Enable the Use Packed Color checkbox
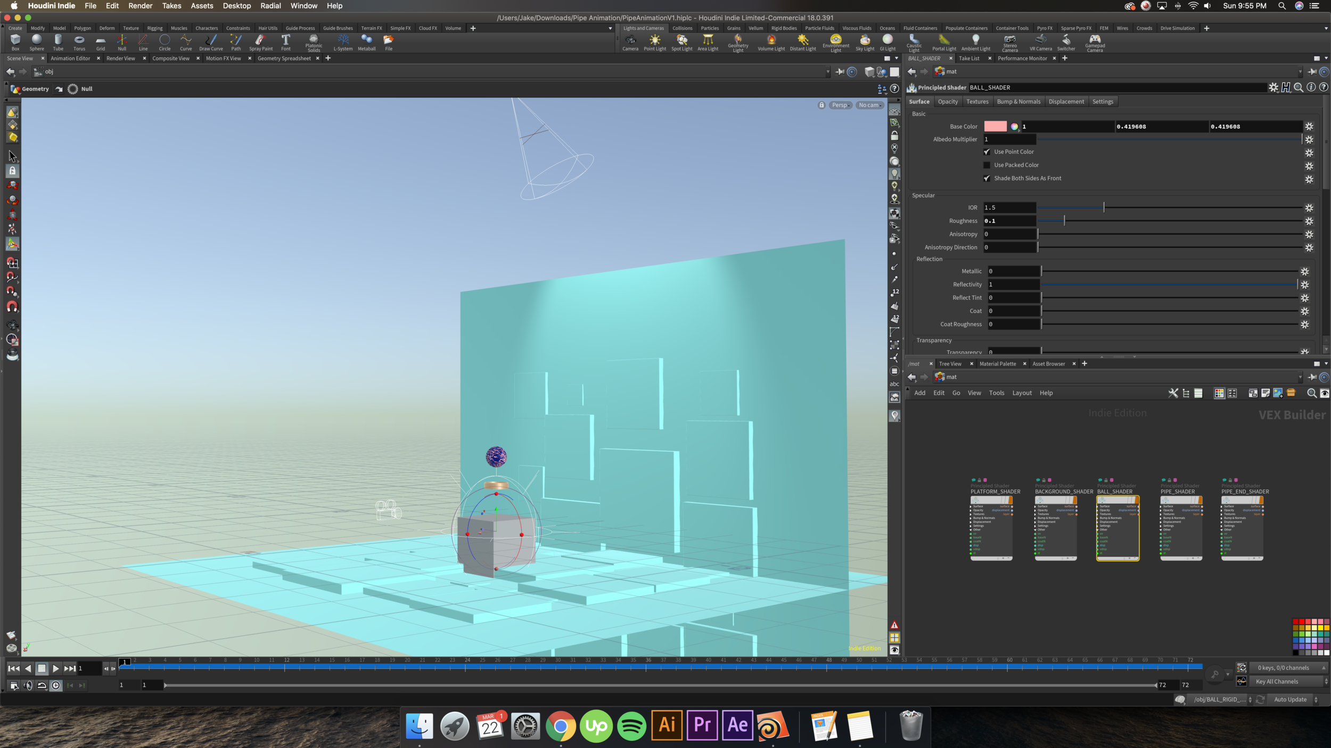This screenshot has width=1331, height=748. pyautogui.click(x=987, y=165)
